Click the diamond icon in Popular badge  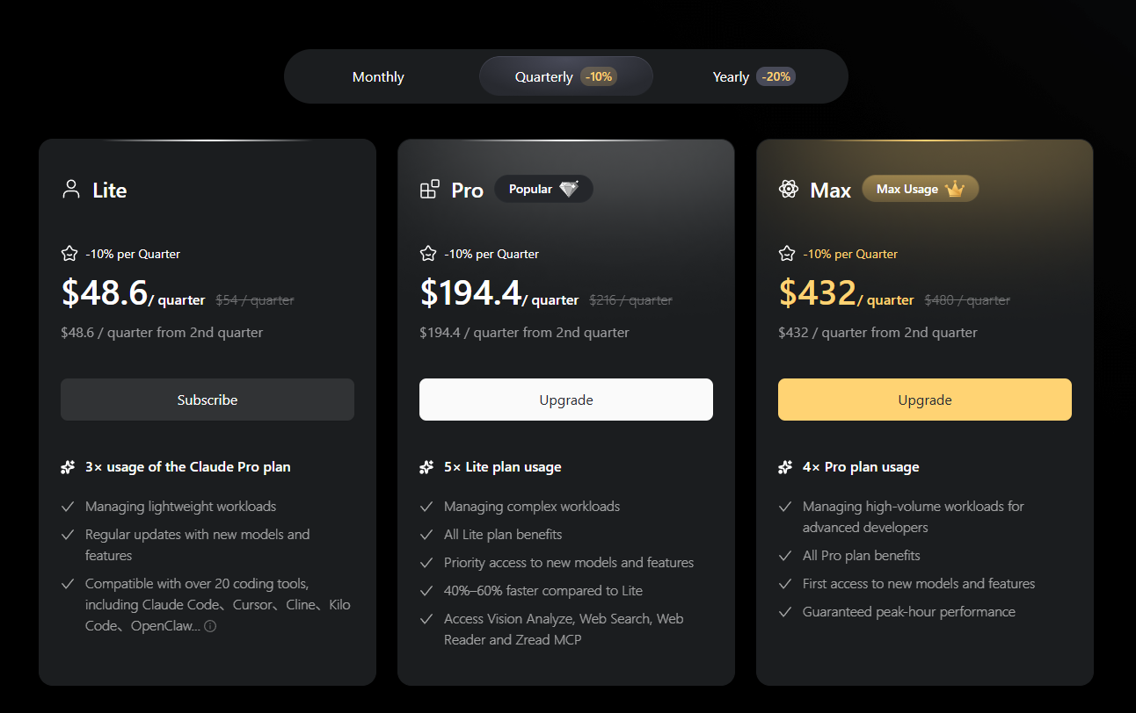click(x=569, y=189)
